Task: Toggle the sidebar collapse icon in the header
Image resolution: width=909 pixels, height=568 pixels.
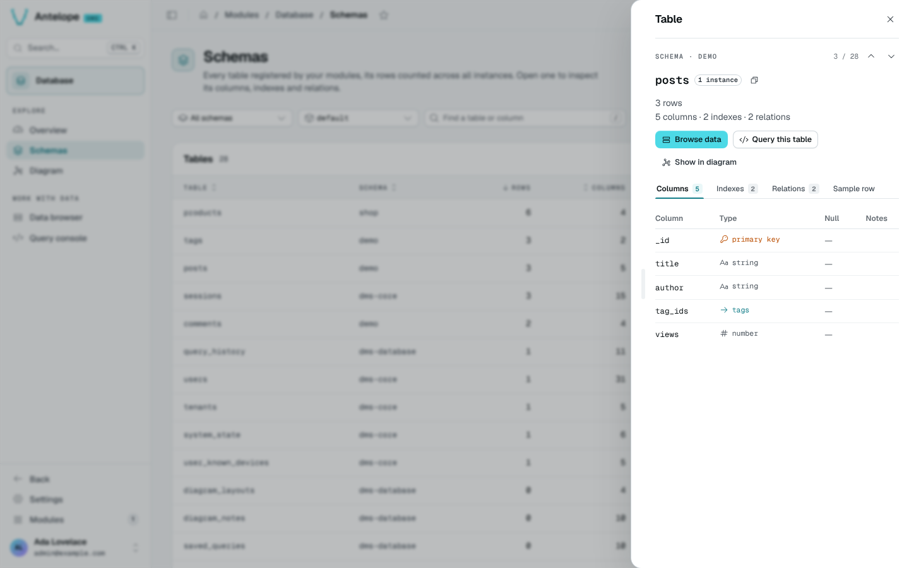Action: (172, 15)
